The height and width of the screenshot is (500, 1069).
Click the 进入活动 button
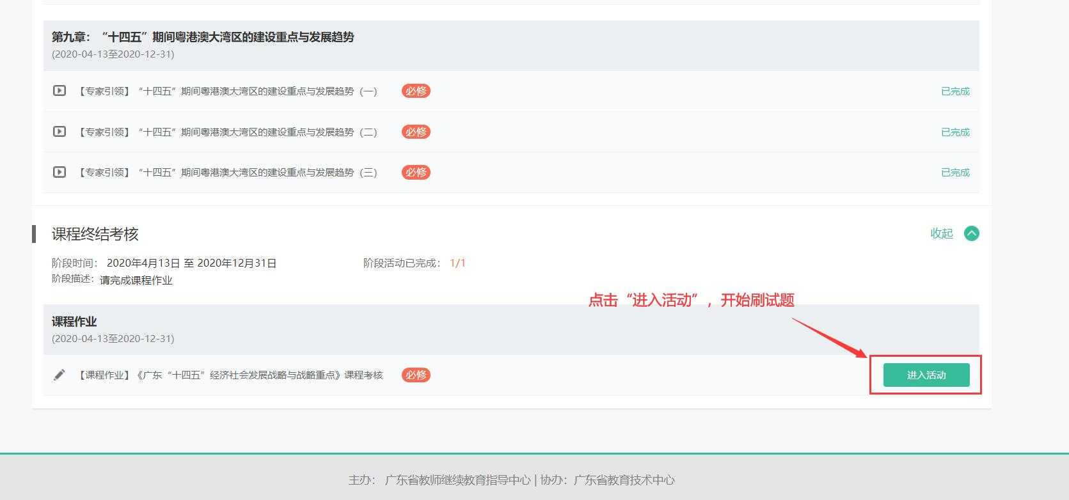point(926,375)
